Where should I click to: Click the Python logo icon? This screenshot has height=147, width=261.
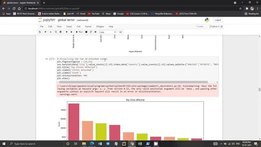click(207, 20)
